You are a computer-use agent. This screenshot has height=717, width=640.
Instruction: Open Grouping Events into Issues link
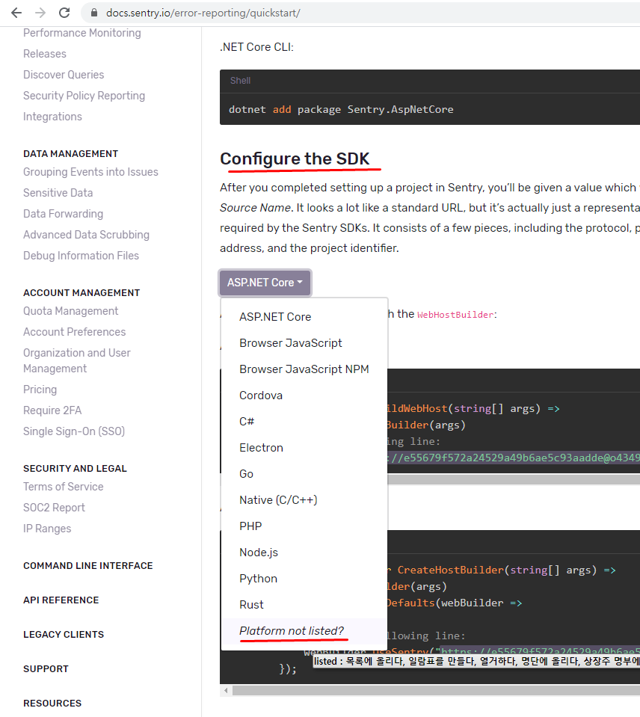(x=90, y=172)
